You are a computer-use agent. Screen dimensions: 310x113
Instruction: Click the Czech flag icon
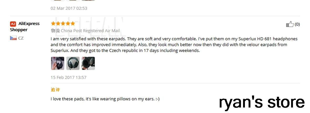[13, 38]
